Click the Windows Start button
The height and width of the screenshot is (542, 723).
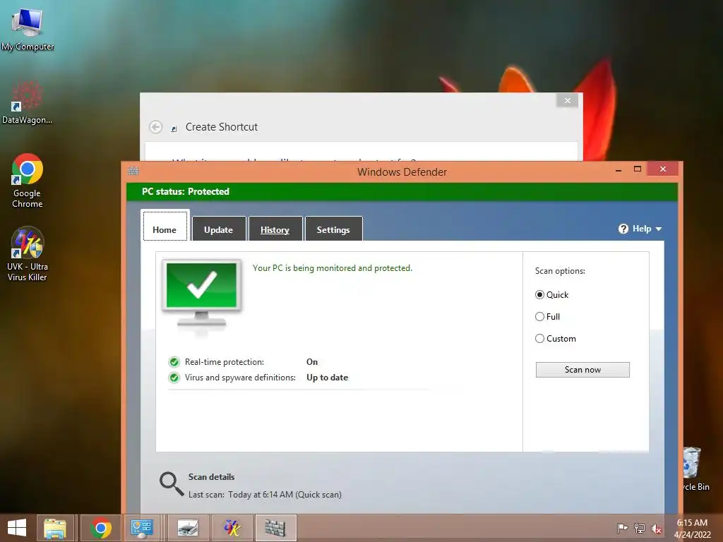(17, 528)
